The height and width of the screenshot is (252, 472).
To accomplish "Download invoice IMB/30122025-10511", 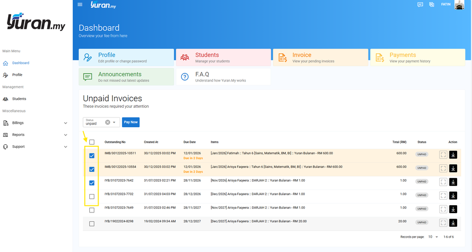I will coord(453,155).
